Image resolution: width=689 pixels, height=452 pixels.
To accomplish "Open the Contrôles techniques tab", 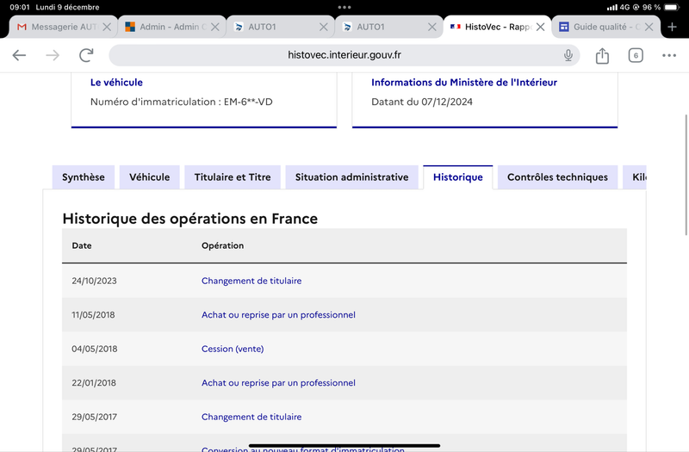I will (x=557, y=177).
